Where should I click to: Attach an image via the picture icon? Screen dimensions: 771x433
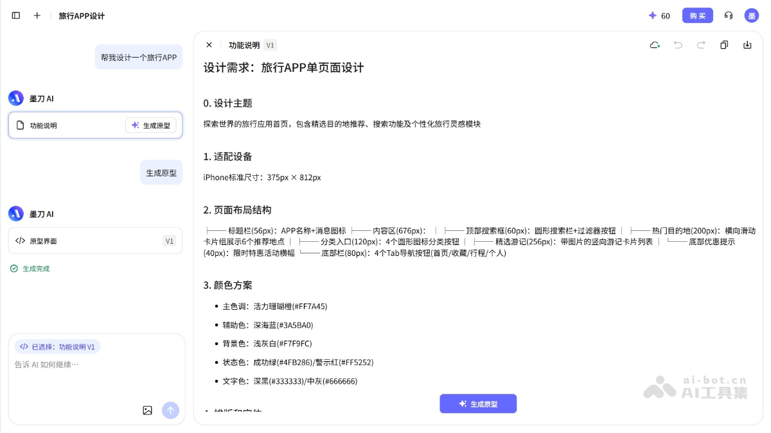click(x=148, y=411)
